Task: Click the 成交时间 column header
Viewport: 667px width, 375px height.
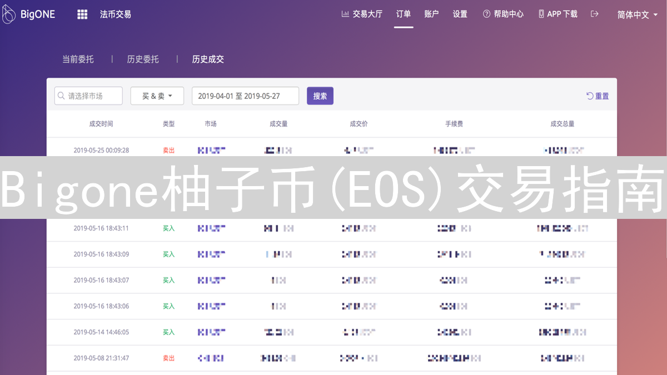Action: [x=101, y=124]
